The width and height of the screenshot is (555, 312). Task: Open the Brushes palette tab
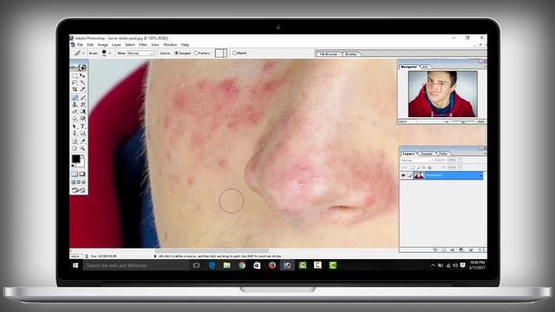click(351, 54)
